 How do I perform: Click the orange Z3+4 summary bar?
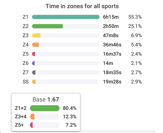coord(33,117)
